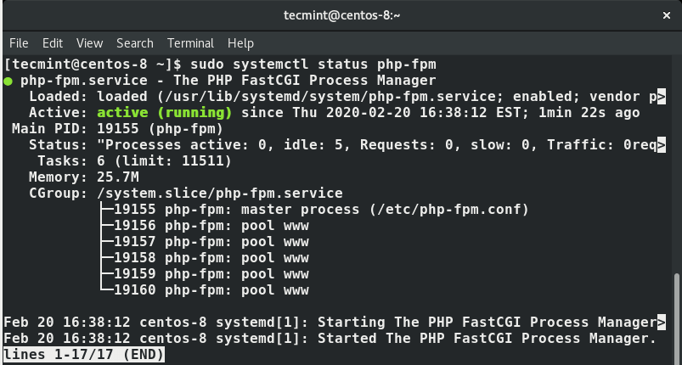682x365 pixels.
Task: Open the File menu
Action: tap(19, 42)
